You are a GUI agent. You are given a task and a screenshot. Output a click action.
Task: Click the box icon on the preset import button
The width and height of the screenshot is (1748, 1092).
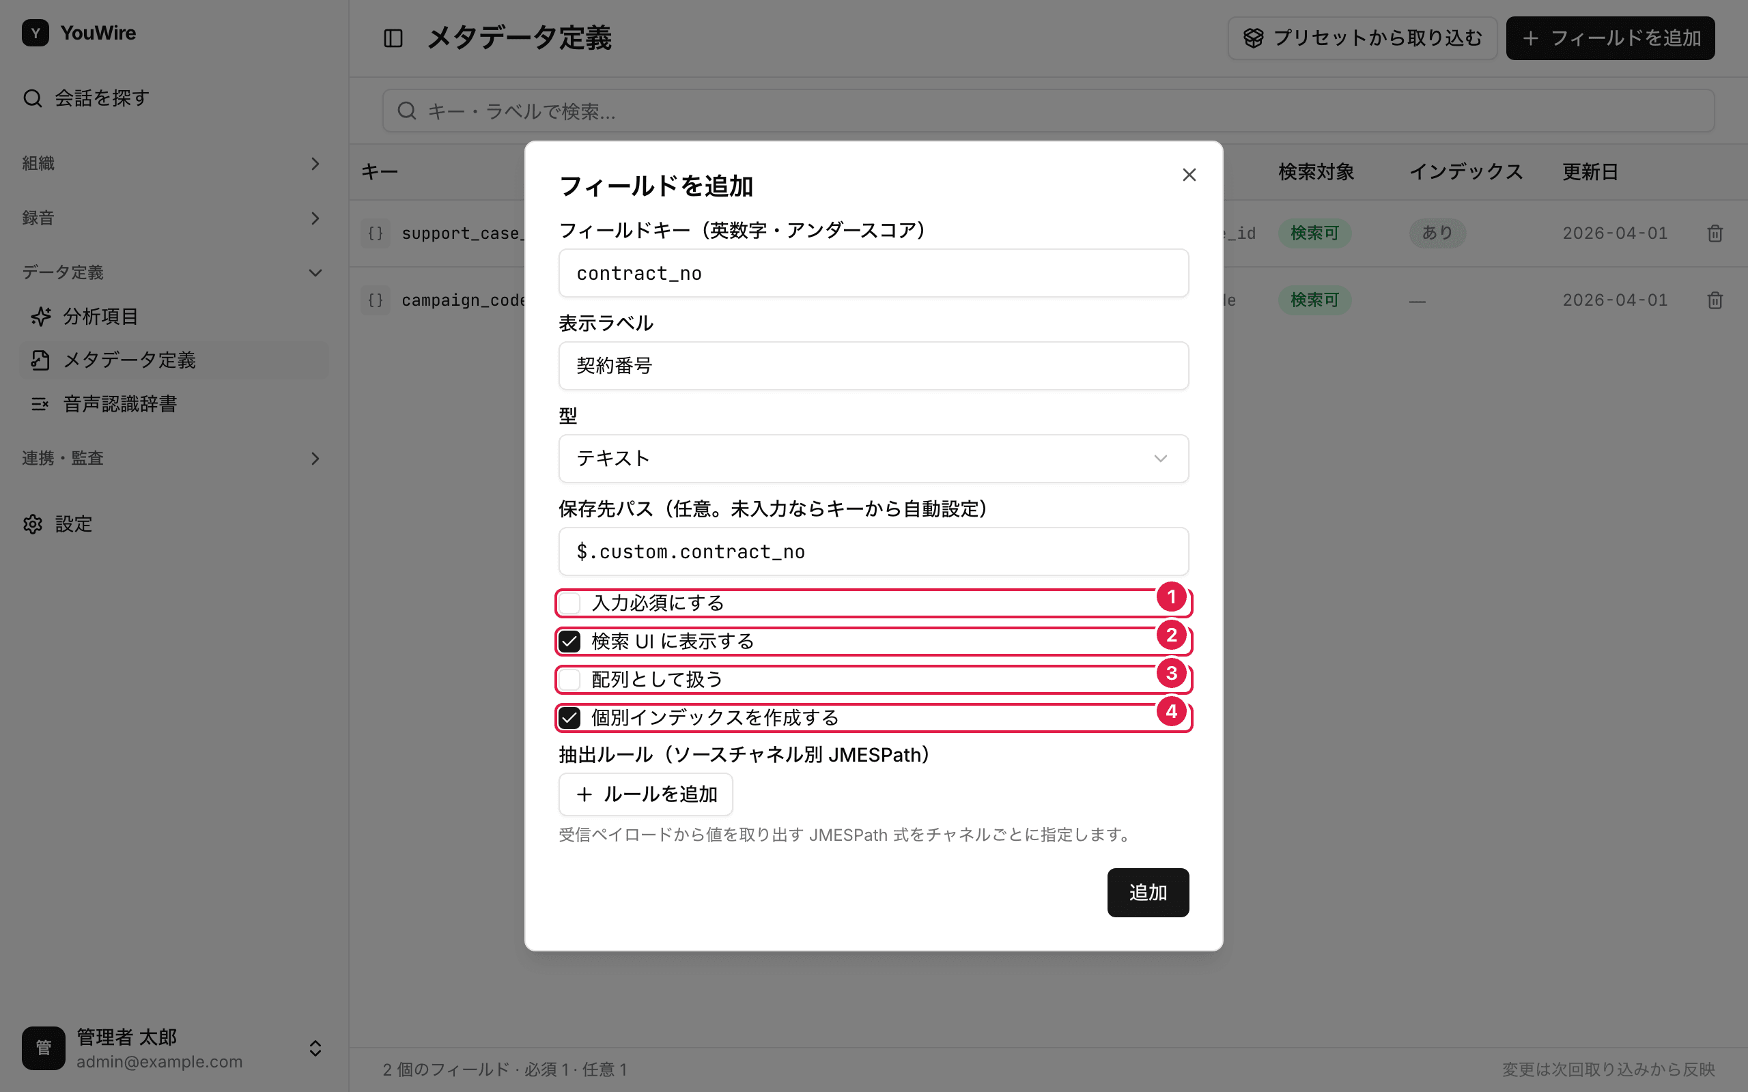[x=1253, y=38]
